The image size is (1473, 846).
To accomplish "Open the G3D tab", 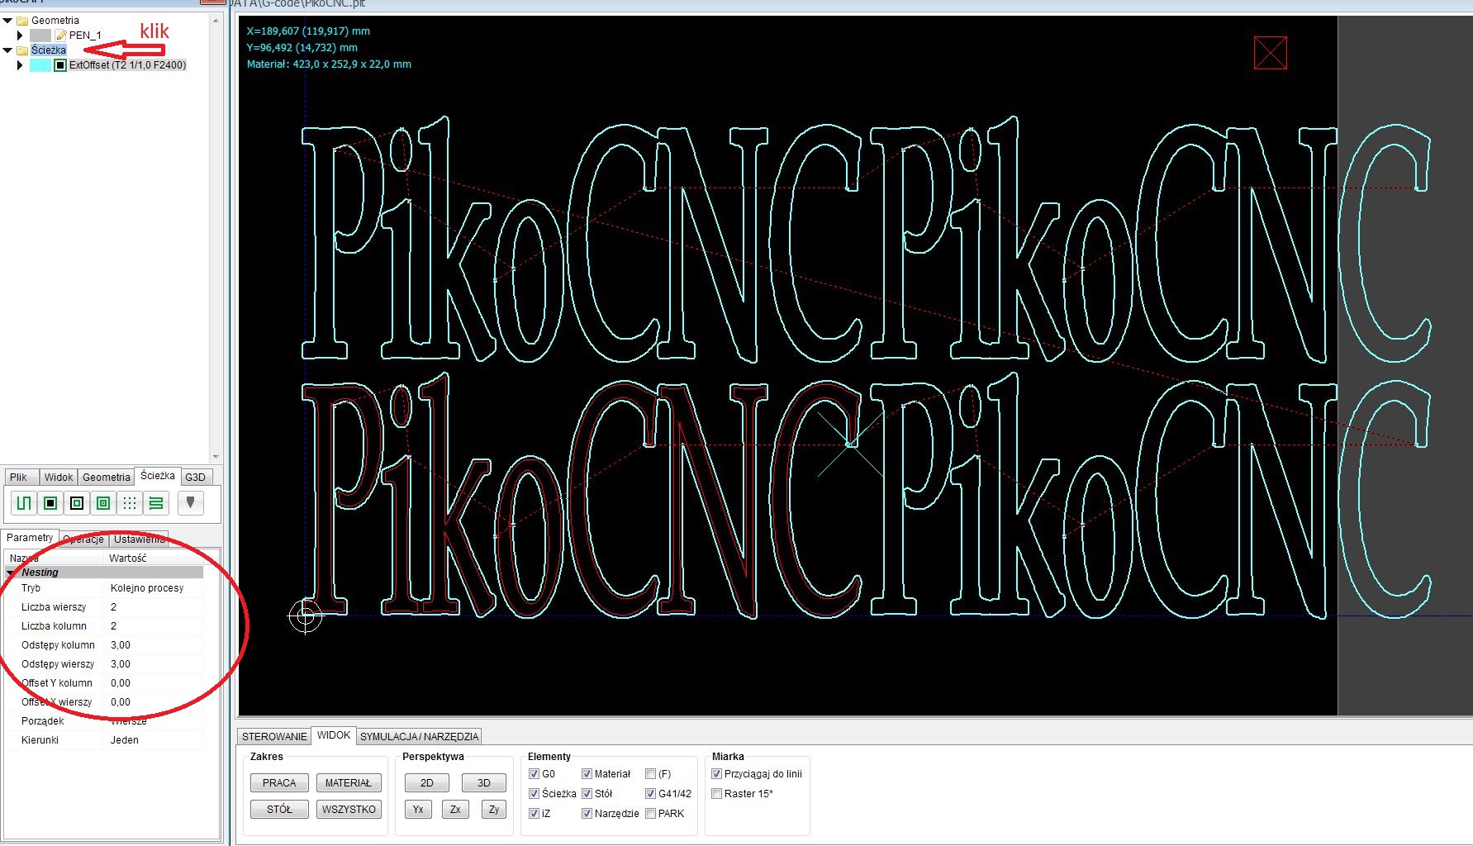I will pyautogui.click(x=195, y=478).
